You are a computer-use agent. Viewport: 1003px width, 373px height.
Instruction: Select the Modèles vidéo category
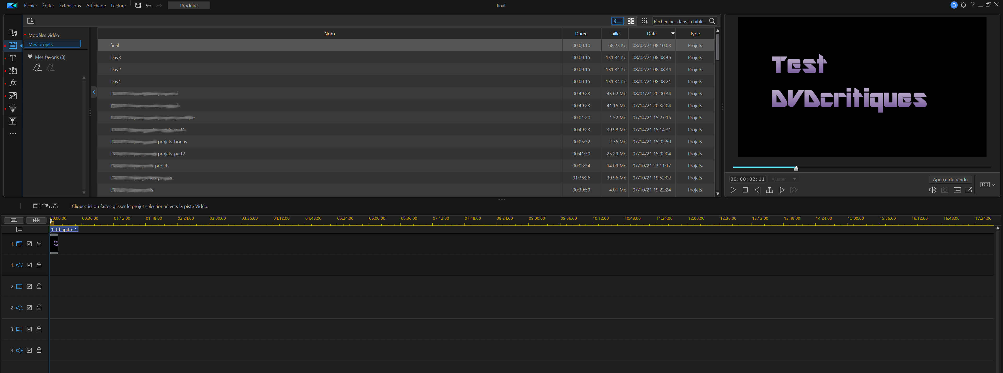44,35
